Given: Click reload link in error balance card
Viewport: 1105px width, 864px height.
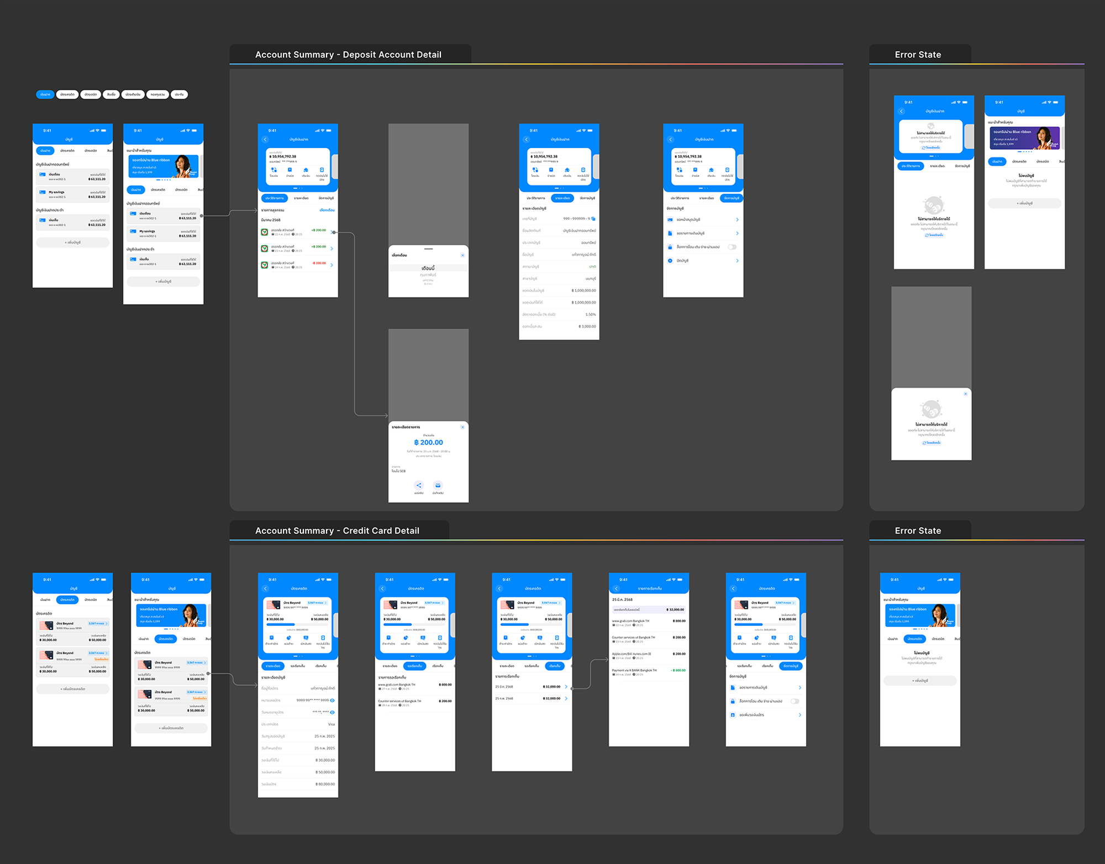Looking at the screenshot, I should coord(931,147).
